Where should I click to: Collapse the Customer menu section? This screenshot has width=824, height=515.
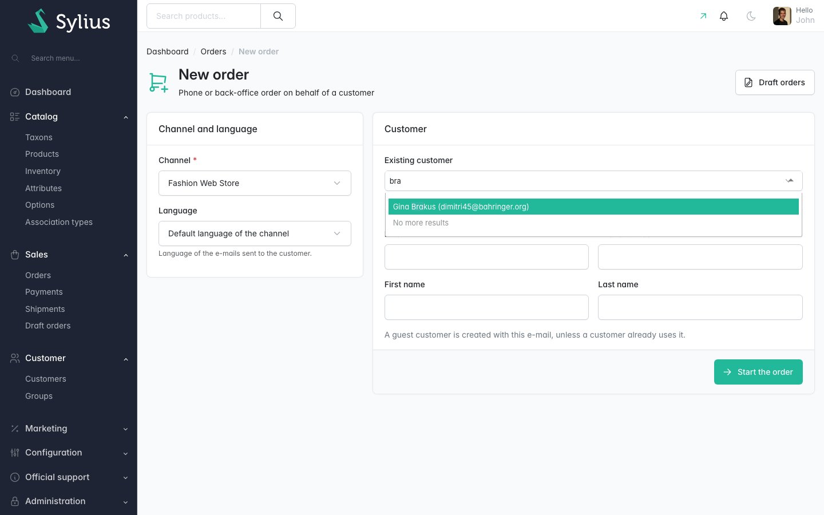(x=125, y=359)
